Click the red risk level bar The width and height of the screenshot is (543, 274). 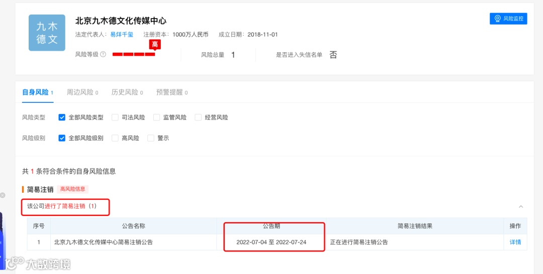(x=134, y=54)
